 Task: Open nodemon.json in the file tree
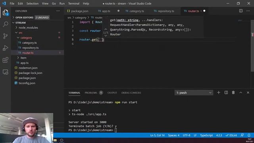click(28, 68)
